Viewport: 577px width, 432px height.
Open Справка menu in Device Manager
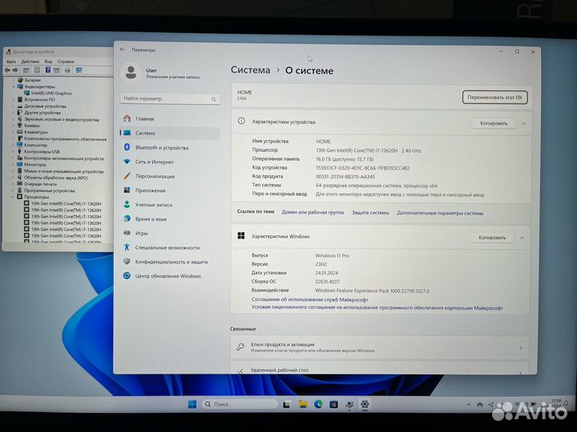point(66,62)
